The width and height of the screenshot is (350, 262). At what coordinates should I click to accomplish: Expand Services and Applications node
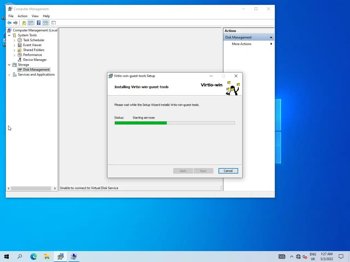coord(9,75)
